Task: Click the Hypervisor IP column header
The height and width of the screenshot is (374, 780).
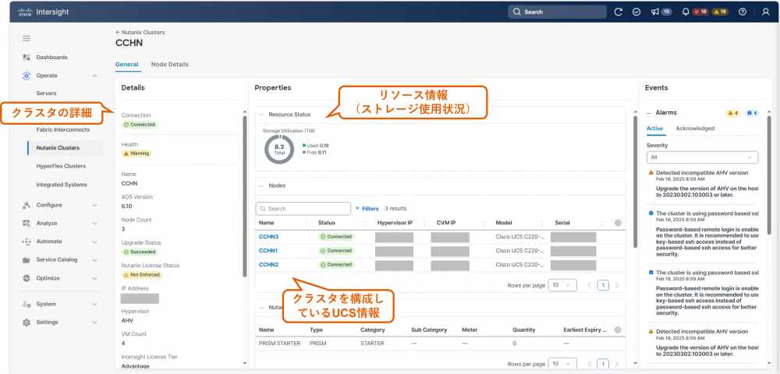Action: (395, 223)
